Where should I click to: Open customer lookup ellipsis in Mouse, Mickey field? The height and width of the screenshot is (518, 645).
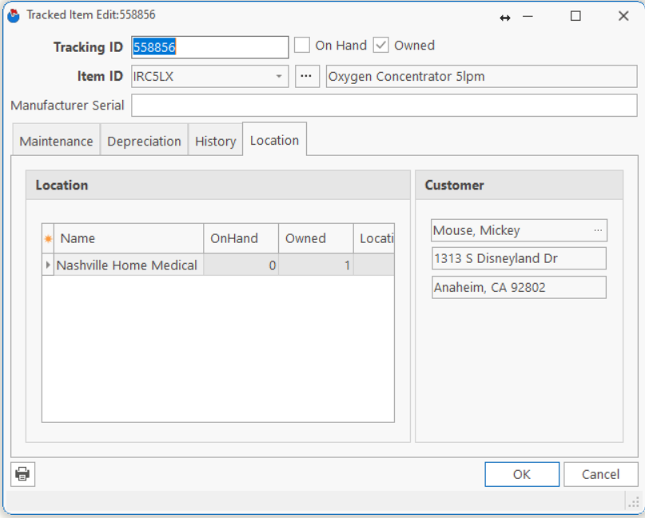point(598,230)
